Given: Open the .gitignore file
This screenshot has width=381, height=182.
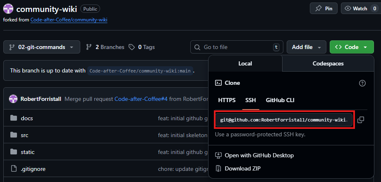Looking at the screenshot, I should pyautogui.click(x=33, y=169).
